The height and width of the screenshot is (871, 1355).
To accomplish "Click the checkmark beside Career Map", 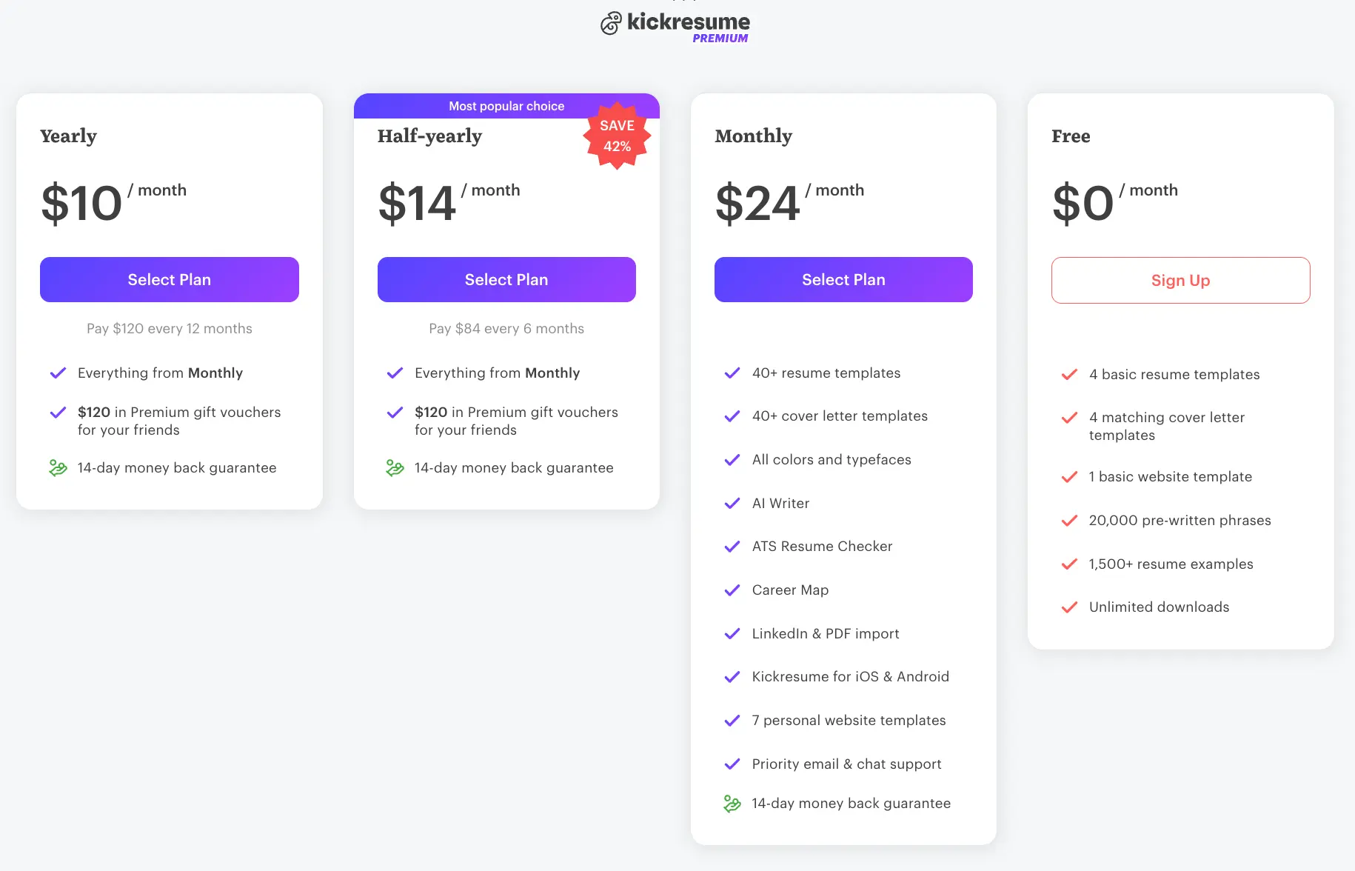I will [732, 590].
